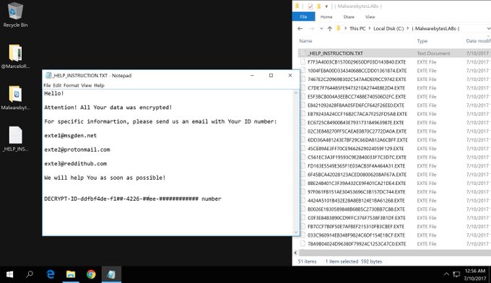491x283 pixels.
Task: Launch Microsoft Edge from taskbar
Action: (x=51, y=274)
